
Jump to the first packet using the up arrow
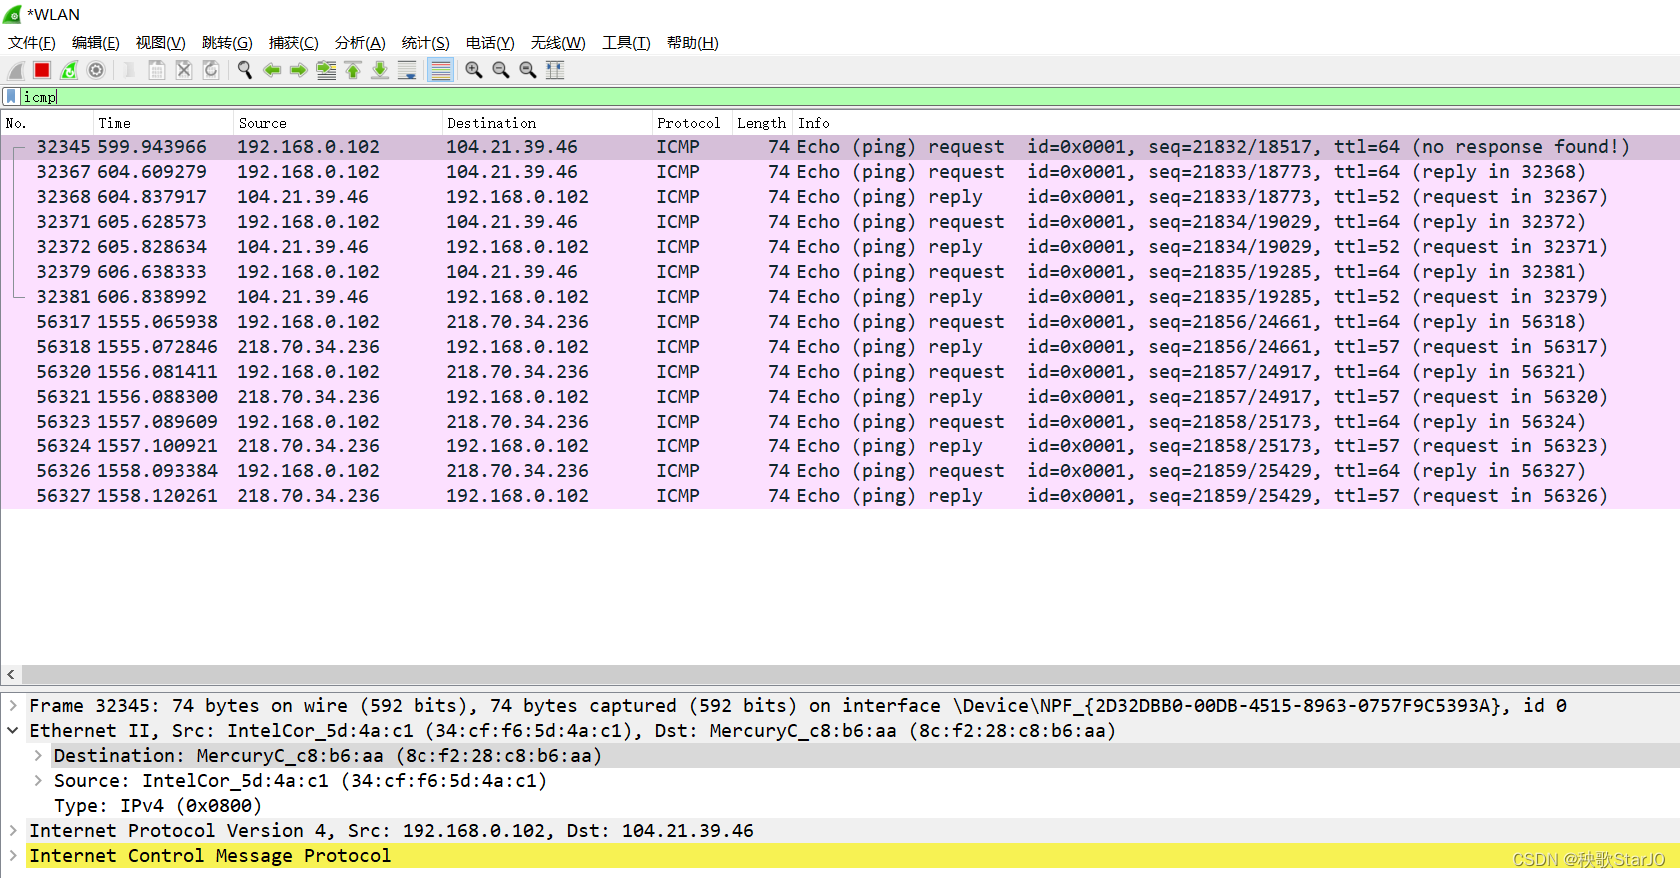click(x=353, y=70)
